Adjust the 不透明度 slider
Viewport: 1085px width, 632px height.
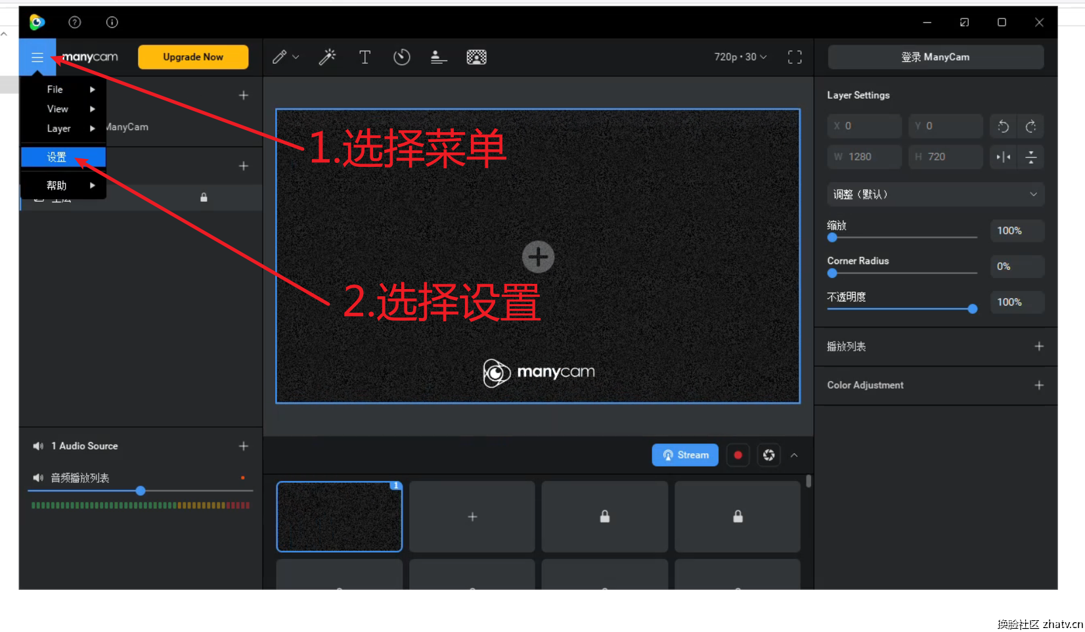902,309
